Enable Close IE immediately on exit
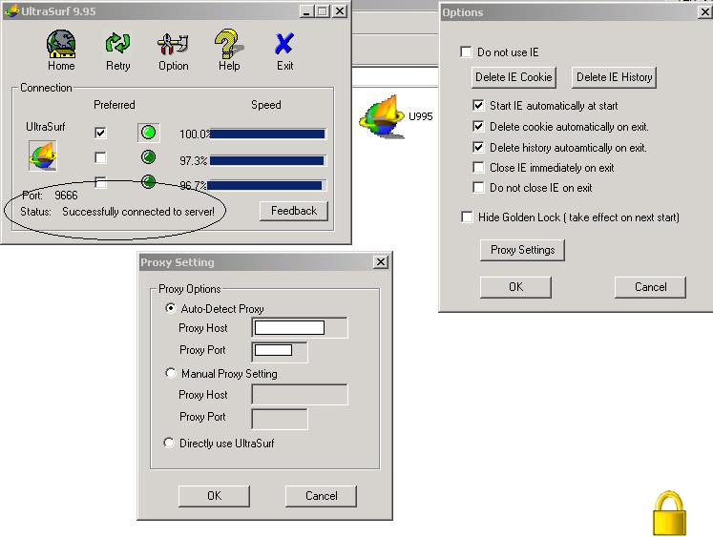Image resolution: width=713 pixels, height=537 pixels. [x=478, y=168]
